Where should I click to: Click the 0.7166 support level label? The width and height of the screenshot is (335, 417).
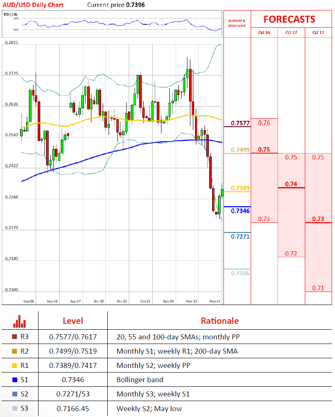[240, 273]
